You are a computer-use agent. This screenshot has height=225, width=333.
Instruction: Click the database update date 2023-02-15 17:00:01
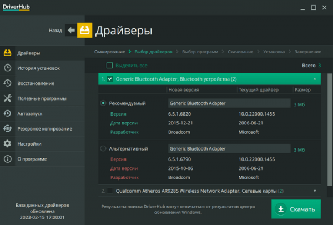42,217
